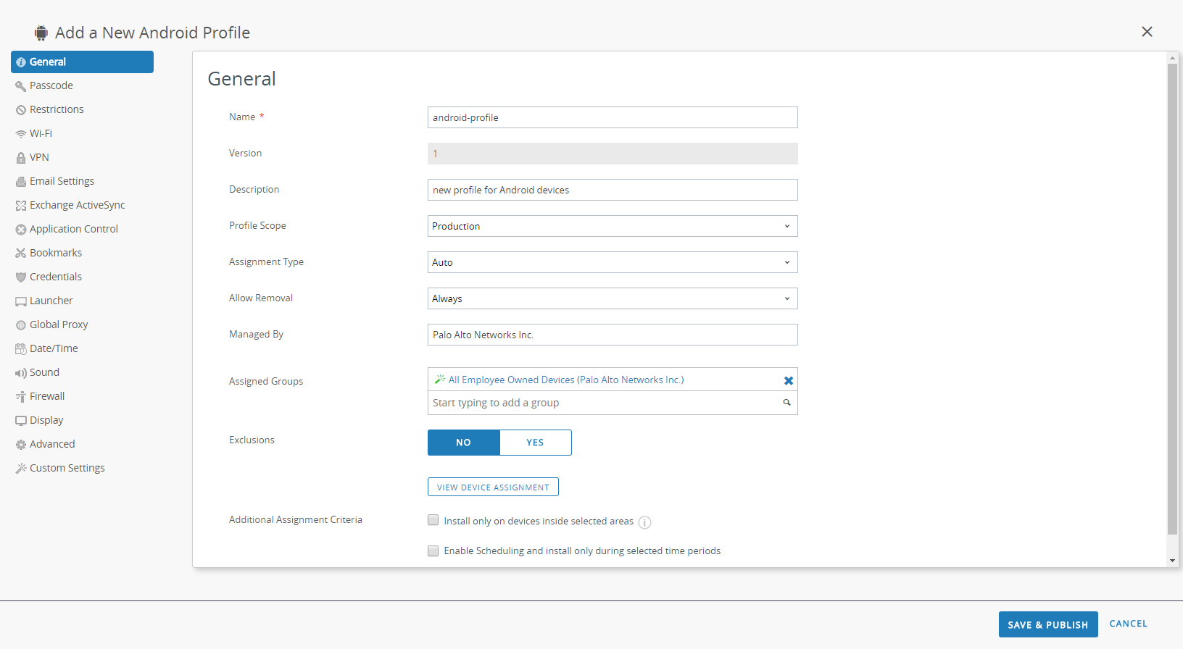The height and width of the screenshot is (649, 1183).
Task: Expand the Assignment Type dropdown
Action: [613, 262]
